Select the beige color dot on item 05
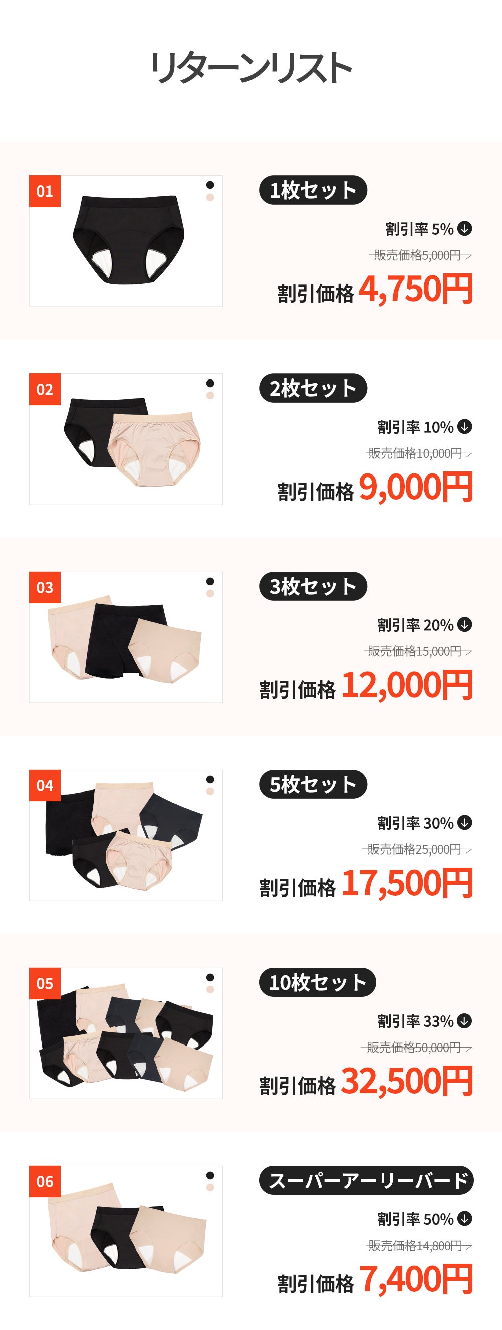This screenshot has width=502, height=1330. point(210,989)
